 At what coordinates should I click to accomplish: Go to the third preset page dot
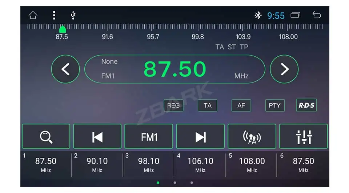click(192, 182)
